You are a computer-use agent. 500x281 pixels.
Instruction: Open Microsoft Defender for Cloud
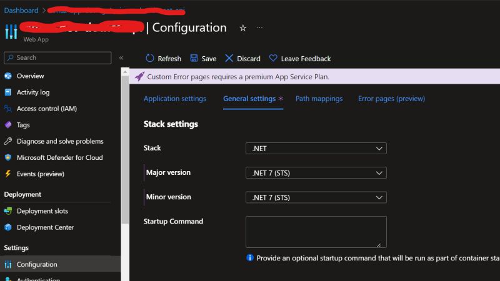pos(60,157)
